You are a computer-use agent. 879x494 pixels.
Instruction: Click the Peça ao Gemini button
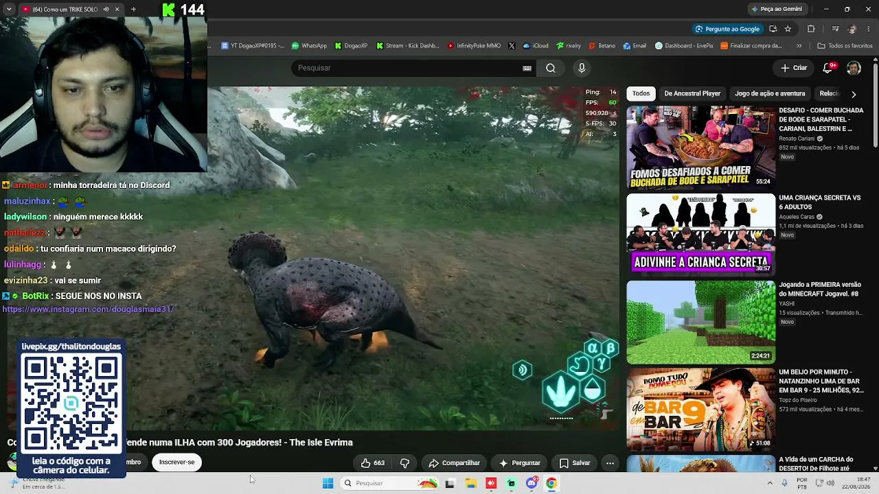click(777, 9)
